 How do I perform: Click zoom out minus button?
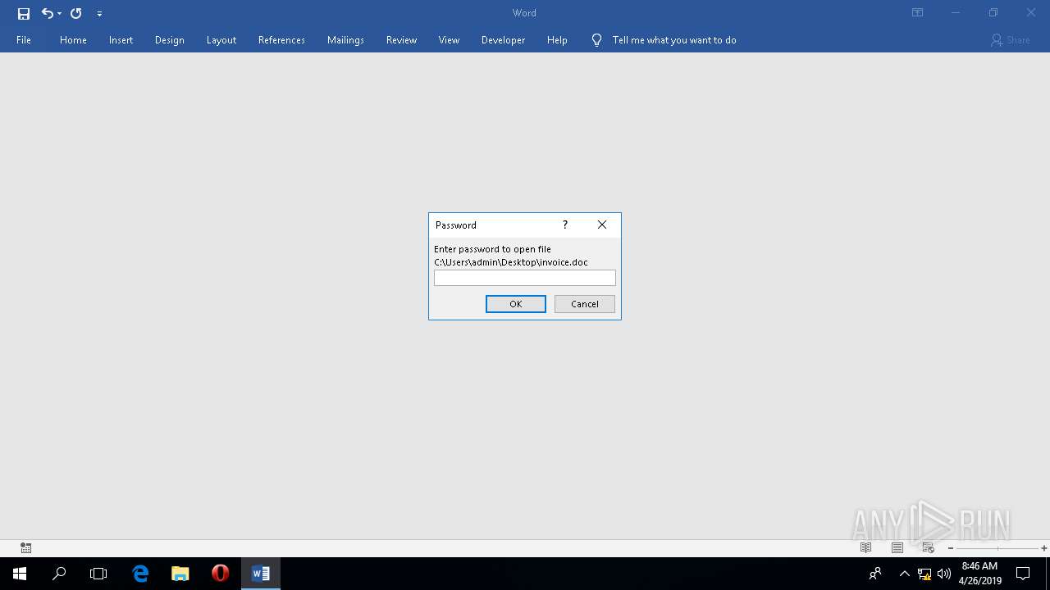pyautogui.click(x=951, y=548)
